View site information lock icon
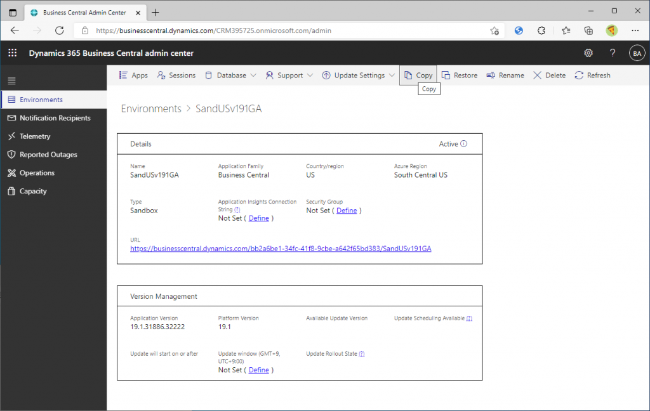Viewport: 650px width, 411px height. (85, 30)
